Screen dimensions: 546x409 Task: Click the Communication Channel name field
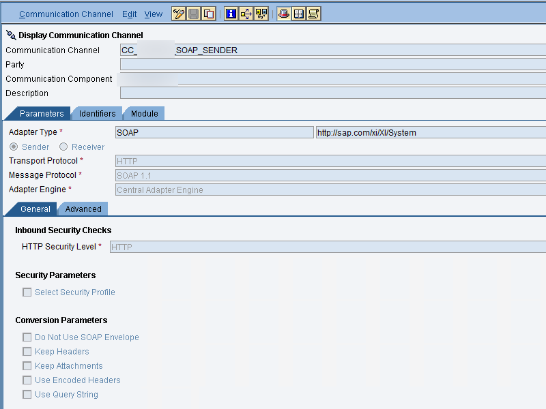click(x=333, y=50)
